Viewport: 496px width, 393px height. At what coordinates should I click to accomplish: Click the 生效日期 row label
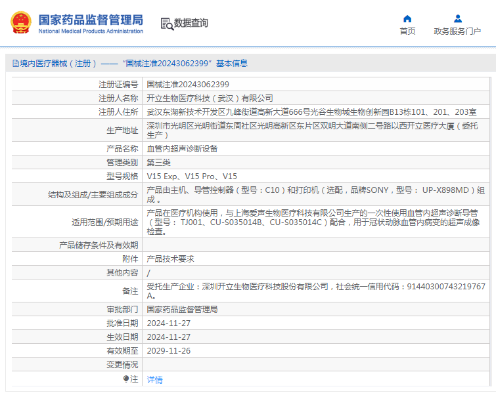point(122,337)
